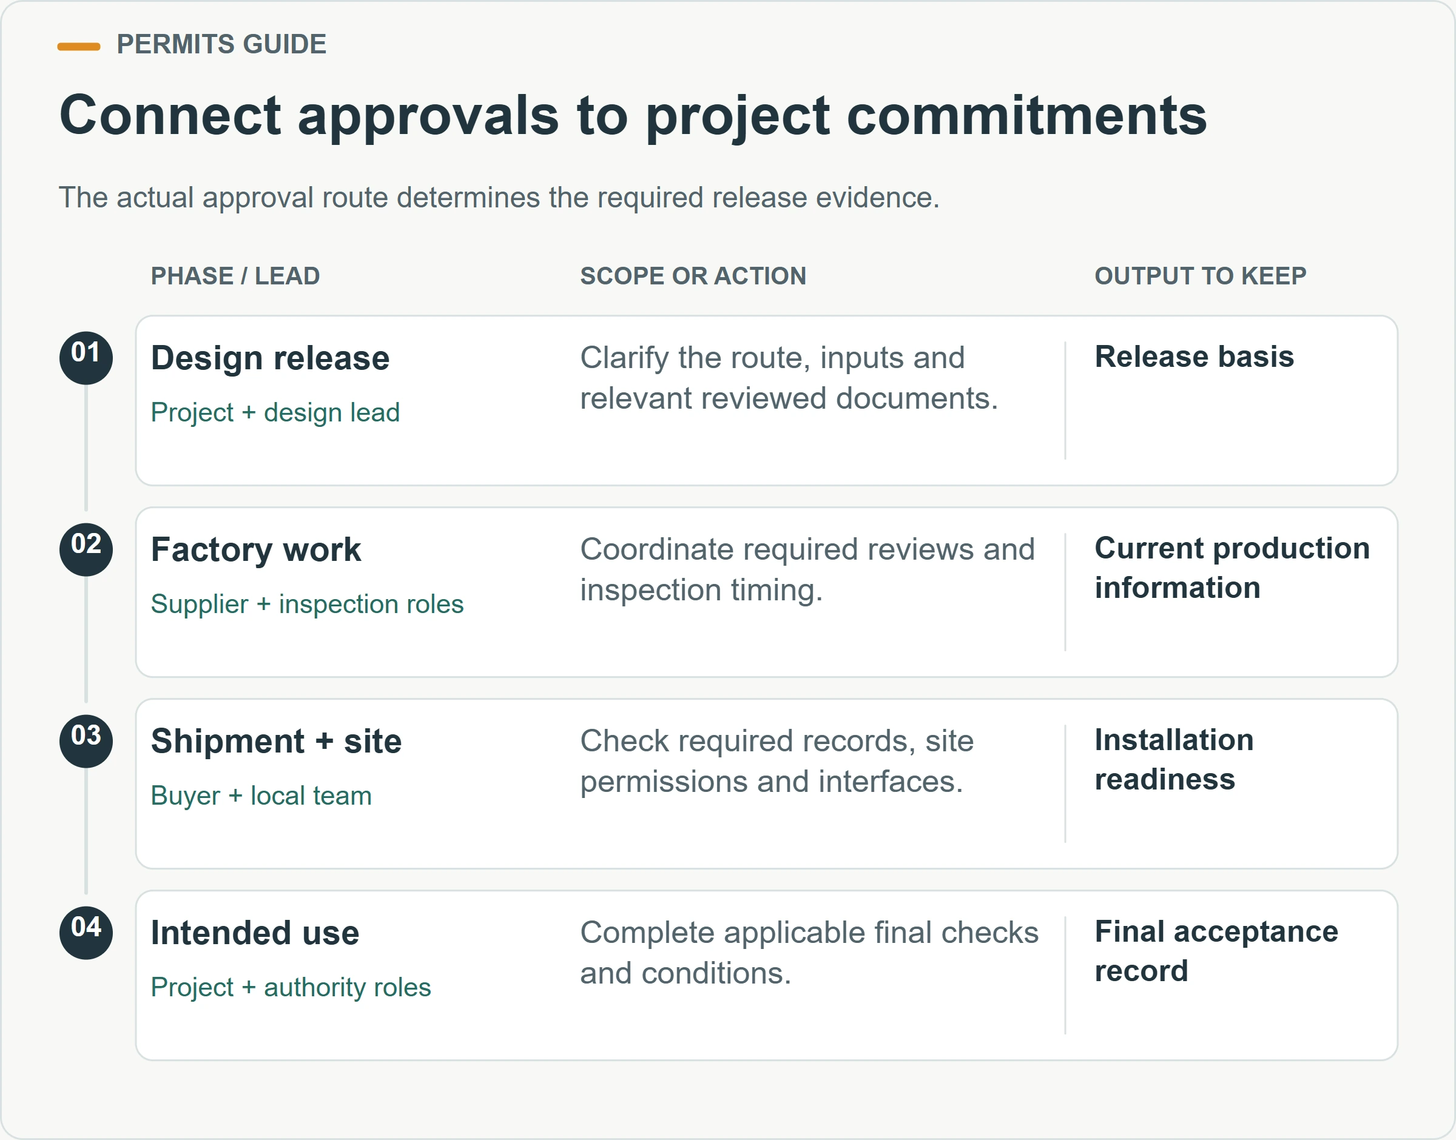
Task: Click the 'PHASE / LEAD' column header
Action: click(235, 276)
